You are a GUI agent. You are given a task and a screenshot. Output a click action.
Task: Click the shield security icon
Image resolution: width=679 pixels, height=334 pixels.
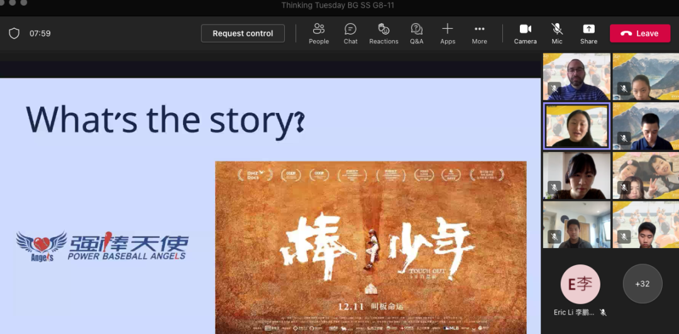14,33
